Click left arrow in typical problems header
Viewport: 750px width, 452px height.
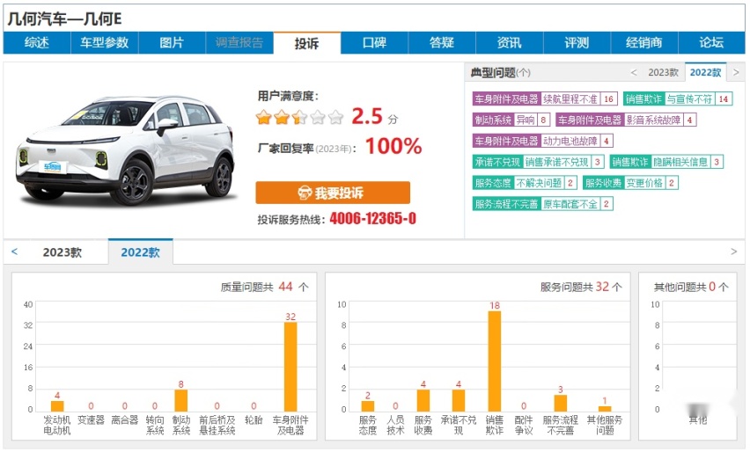coord(634,73)
